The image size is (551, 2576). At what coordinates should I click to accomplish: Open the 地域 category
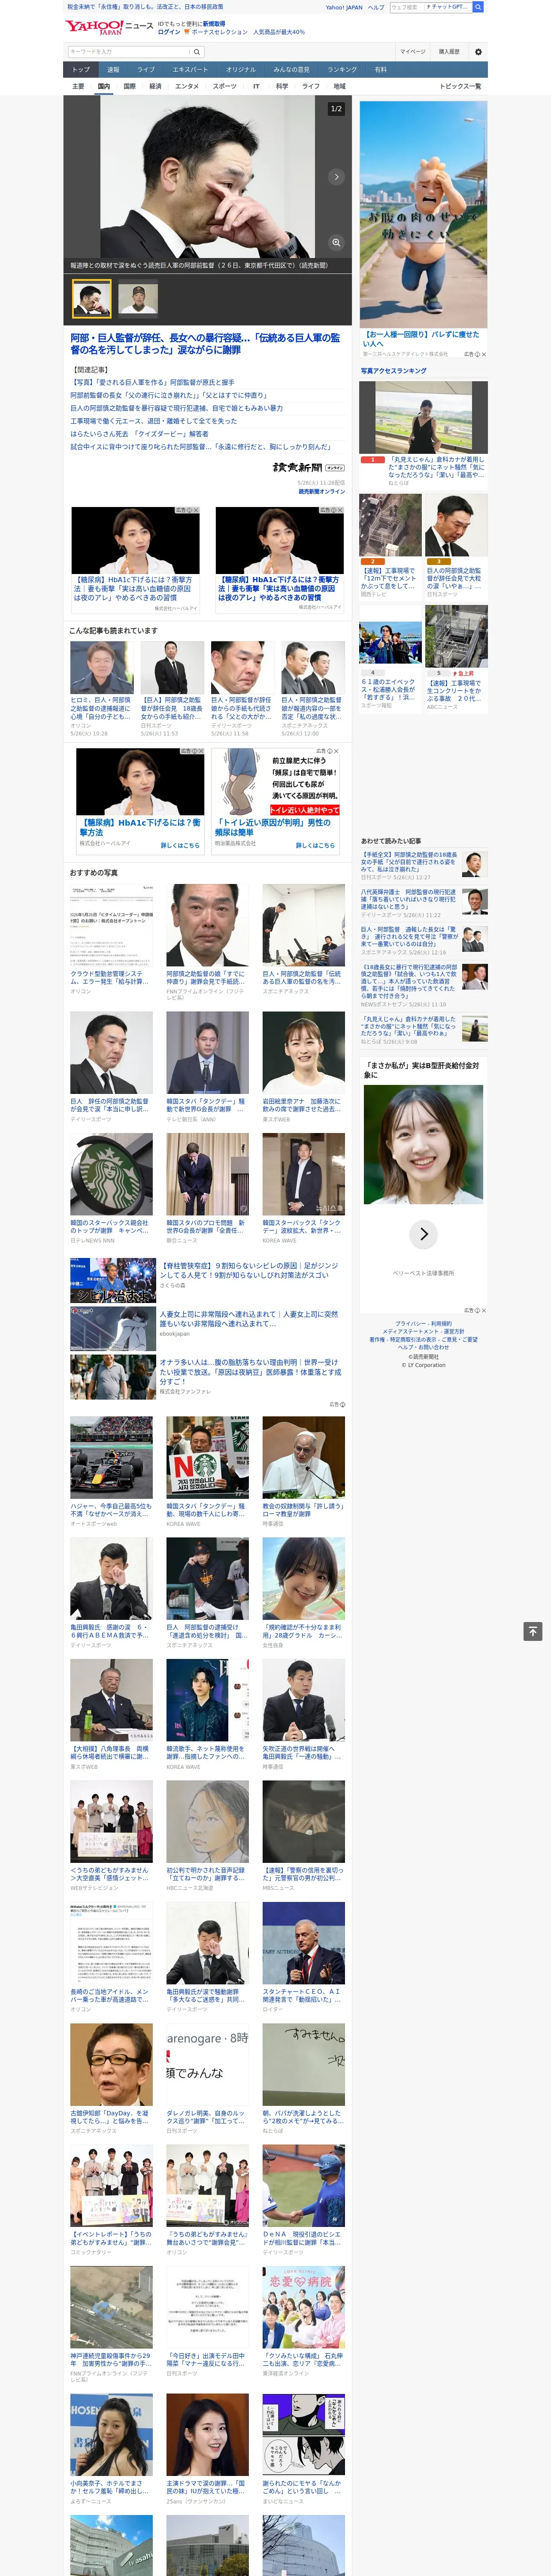[x=339, y=86]
